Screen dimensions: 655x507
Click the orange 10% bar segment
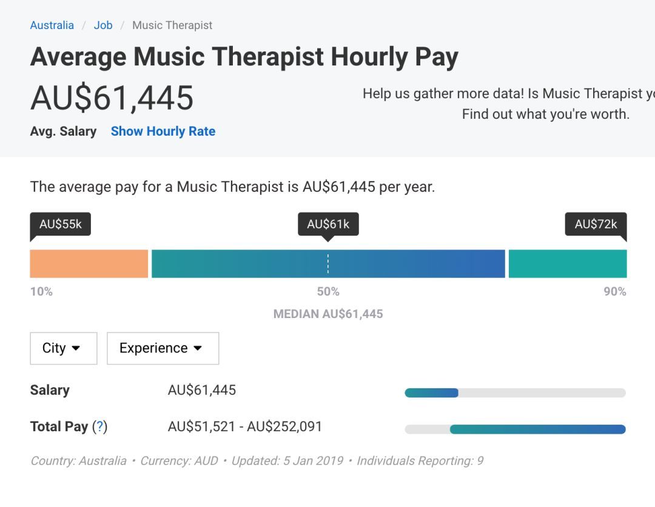coord(89,264)
